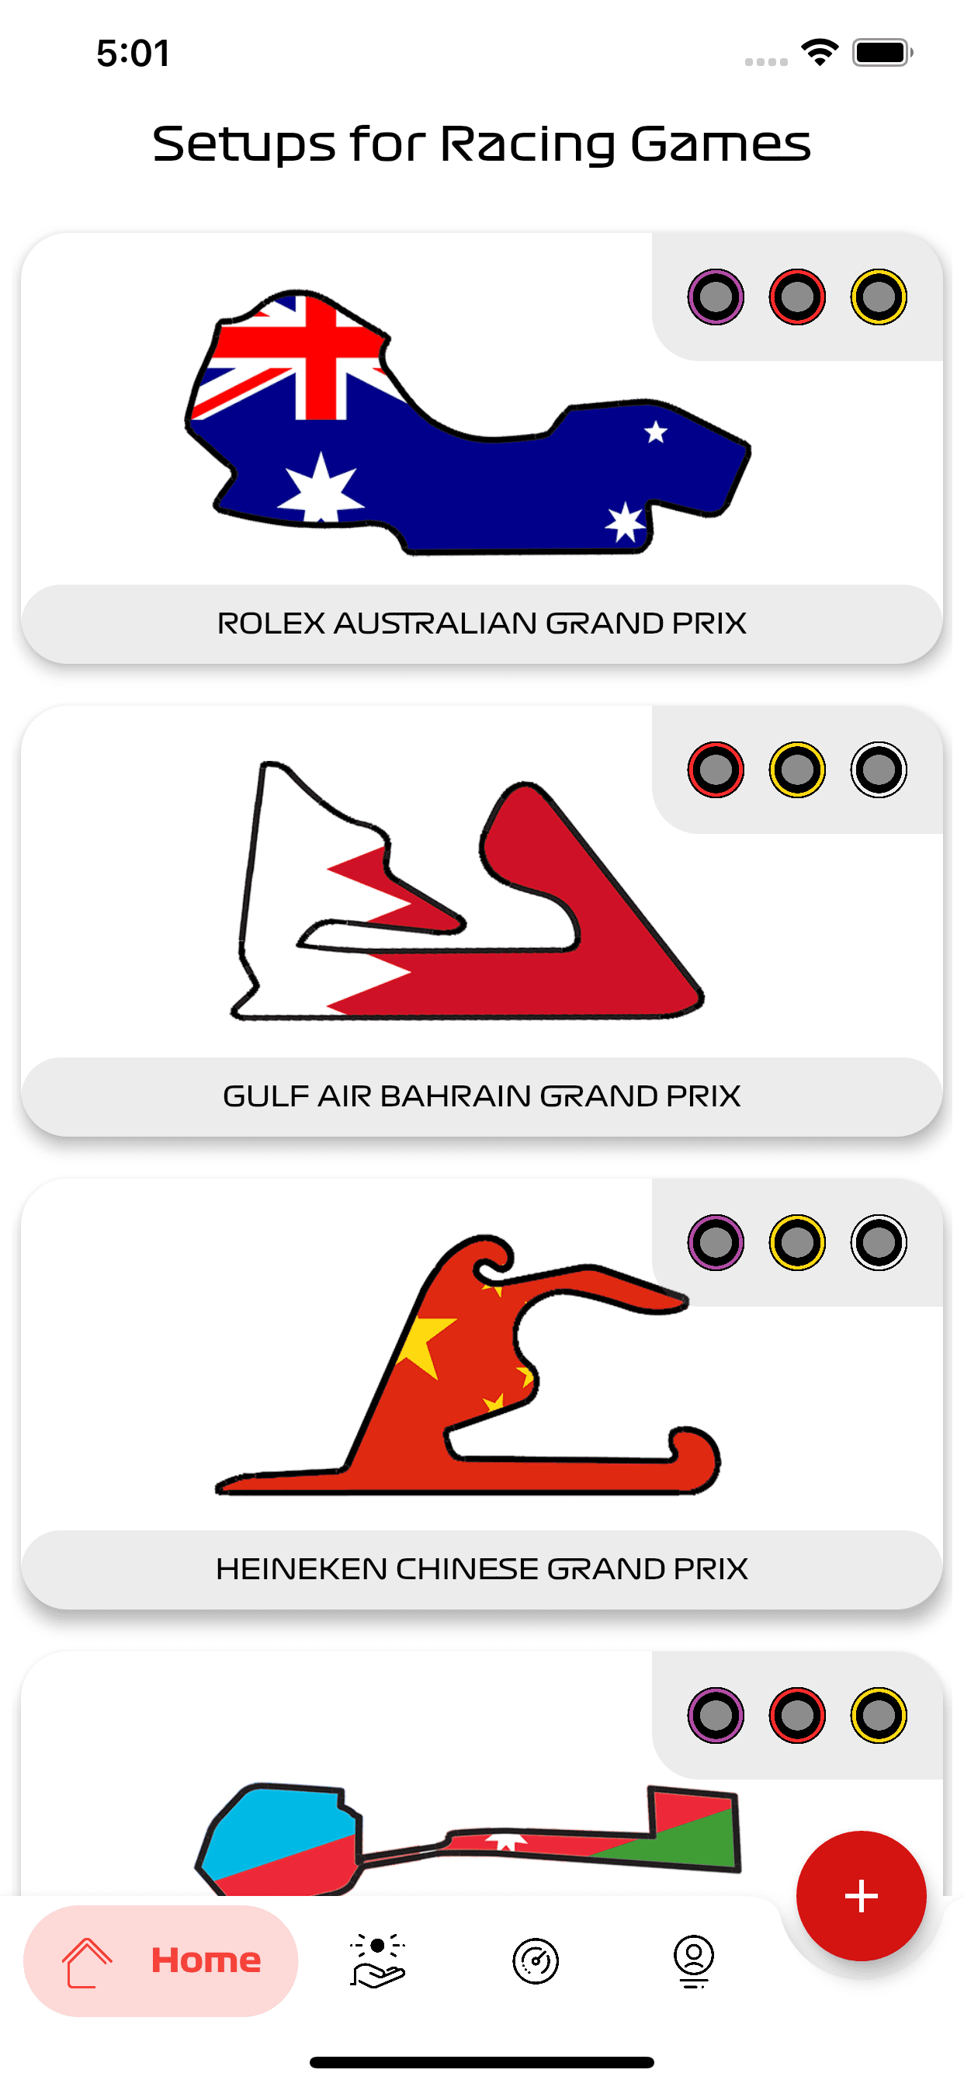This screenshot has width=964, height=2087.
Task: Select red tyre icon on Australian card
Action: coord(797,297)
